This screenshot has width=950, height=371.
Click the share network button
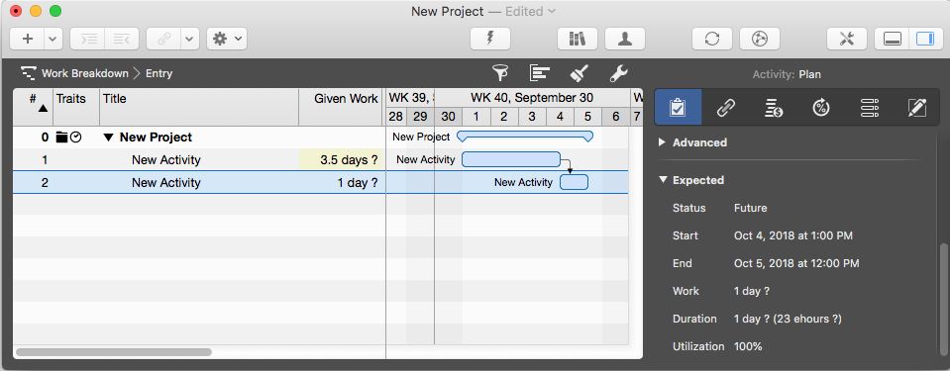(759, 39)
